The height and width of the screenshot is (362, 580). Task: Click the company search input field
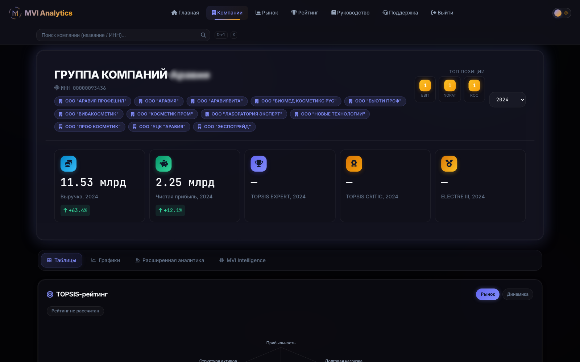coord(123,35)
